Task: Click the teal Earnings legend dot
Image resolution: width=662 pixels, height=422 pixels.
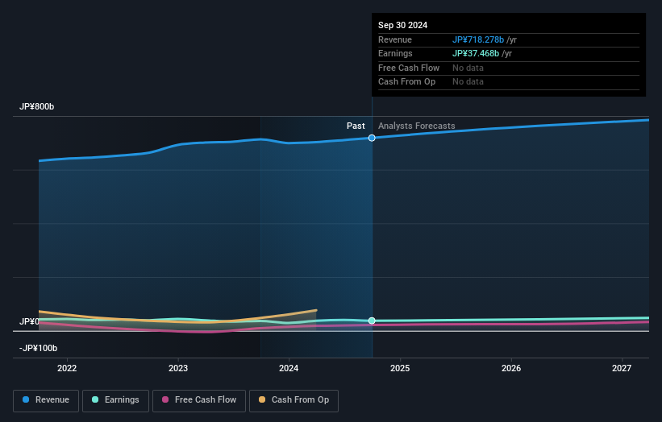Action: pyautogui.click(x=95, y=399)
